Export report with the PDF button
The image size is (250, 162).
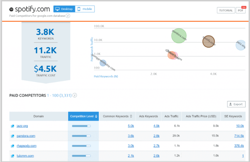coord(241,10)
